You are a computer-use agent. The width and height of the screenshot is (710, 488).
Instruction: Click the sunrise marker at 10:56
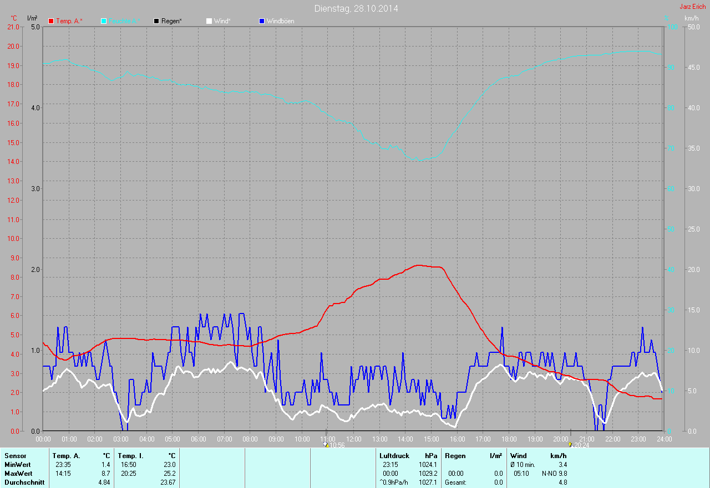point(326,444)
